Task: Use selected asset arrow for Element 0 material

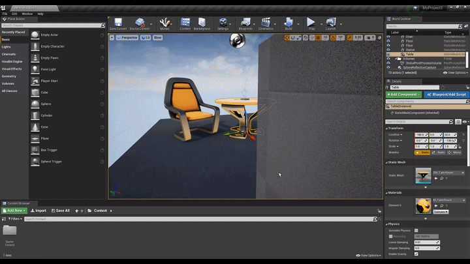Action: [436, 206]
